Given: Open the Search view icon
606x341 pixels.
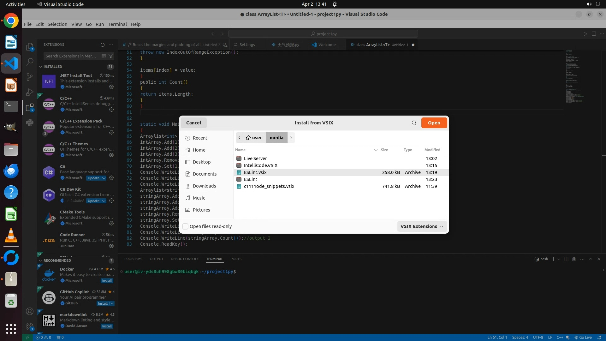Looking at the screenshot, I should click(30, 62).
